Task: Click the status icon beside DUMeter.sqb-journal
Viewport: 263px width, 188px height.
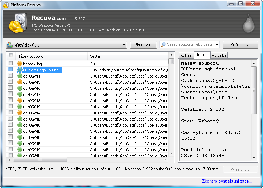Action: coord(20,70)
